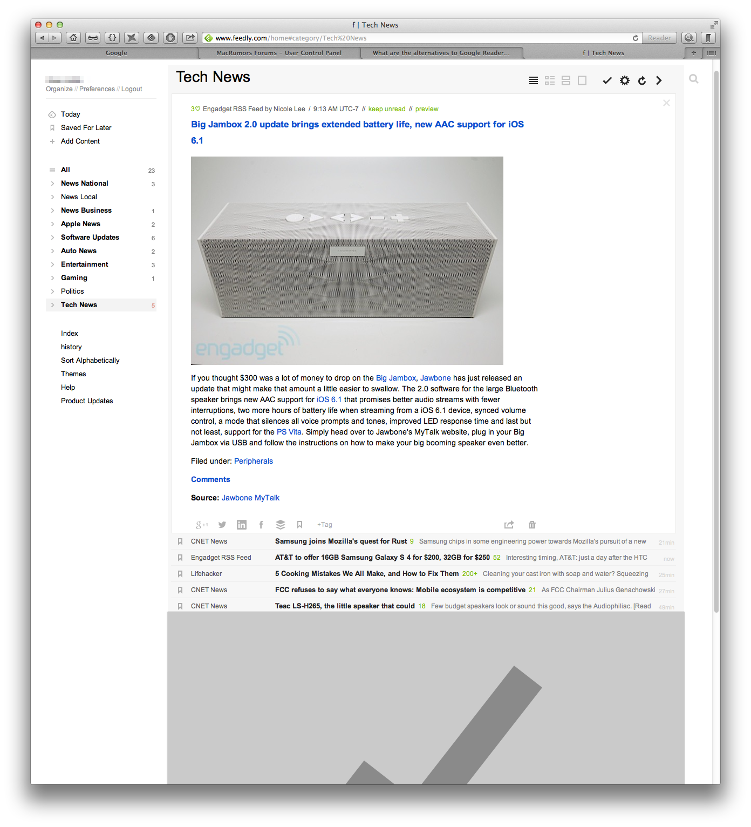Save the Big Jambox article for later
This screenshot has width=751, height=827.
[299, 525]
